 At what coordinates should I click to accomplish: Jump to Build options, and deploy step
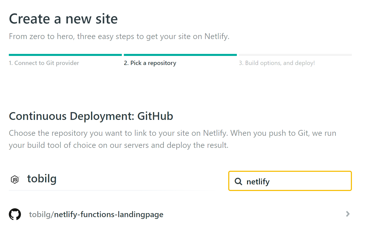coord(277,63)
